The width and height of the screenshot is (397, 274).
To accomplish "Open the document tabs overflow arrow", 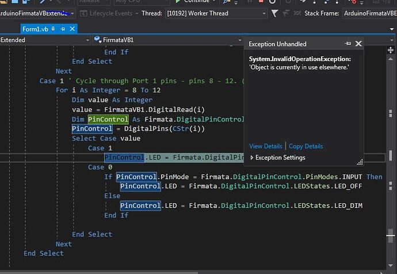I will [x=392, y=29].
